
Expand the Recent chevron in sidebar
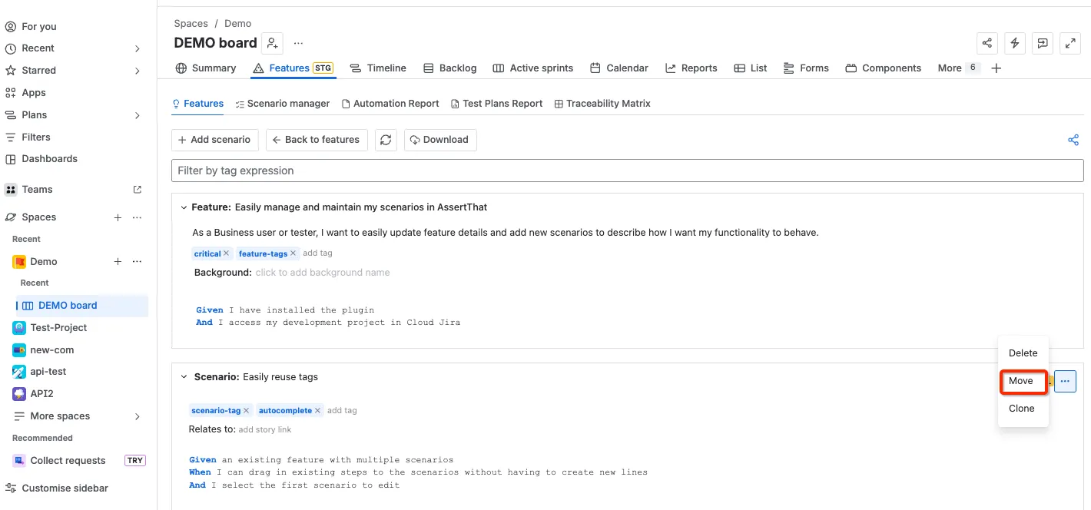pos(138,48)
